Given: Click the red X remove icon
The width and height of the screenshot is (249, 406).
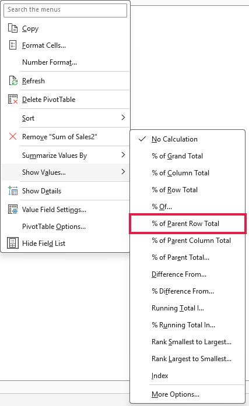Looking at the screenshot, I should click(x=13, y=136).
